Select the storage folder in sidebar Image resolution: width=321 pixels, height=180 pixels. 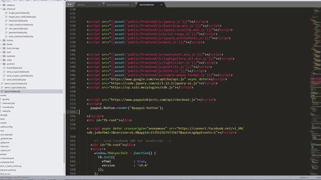tap(4, 115)
